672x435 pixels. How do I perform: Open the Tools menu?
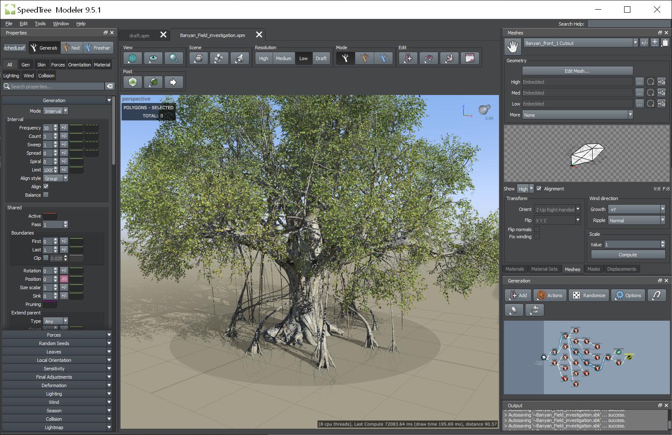[40, 24]
